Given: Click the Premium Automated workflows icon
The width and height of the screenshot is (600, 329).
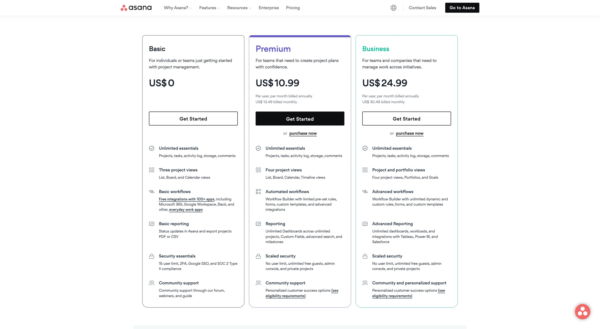Looking at the screenshot, I should (x=258, y=192).
